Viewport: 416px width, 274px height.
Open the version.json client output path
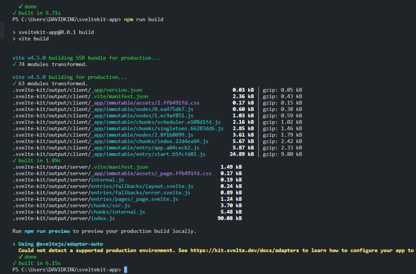(77, 90)
